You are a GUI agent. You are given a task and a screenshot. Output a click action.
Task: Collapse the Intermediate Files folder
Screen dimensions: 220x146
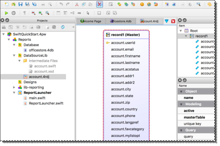click(x=20, y=61)
